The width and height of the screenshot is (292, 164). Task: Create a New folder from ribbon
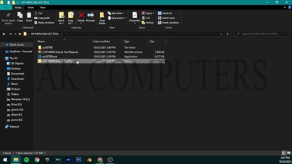point(102,18)
